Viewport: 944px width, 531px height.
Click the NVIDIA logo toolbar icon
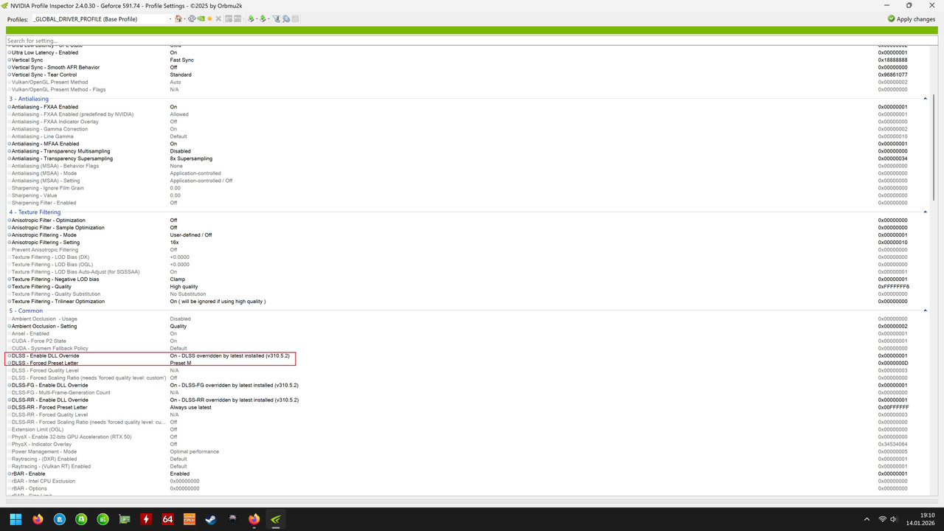click(201, 18)
